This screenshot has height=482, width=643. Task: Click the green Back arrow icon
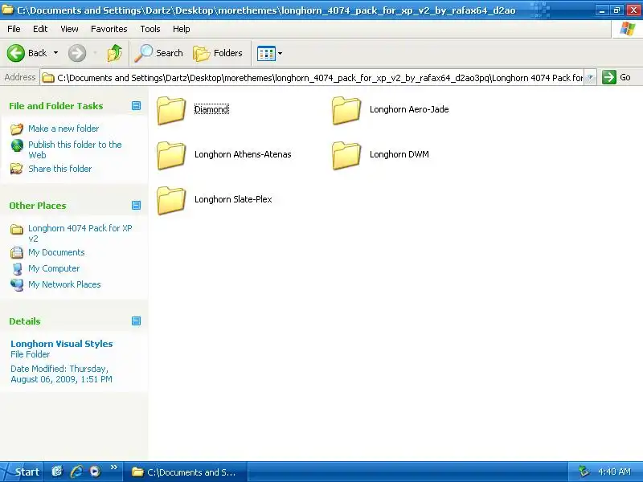(x=16, y=53)
